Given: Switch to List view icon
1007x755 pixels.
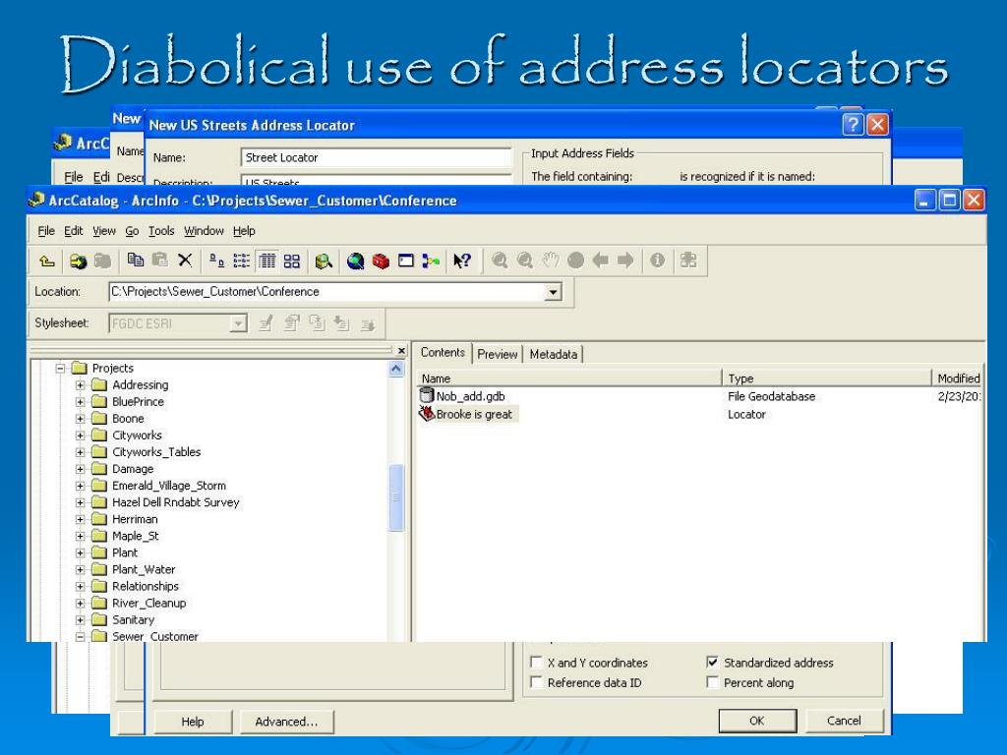Looking at the screenshot, I should coord(242,261).
